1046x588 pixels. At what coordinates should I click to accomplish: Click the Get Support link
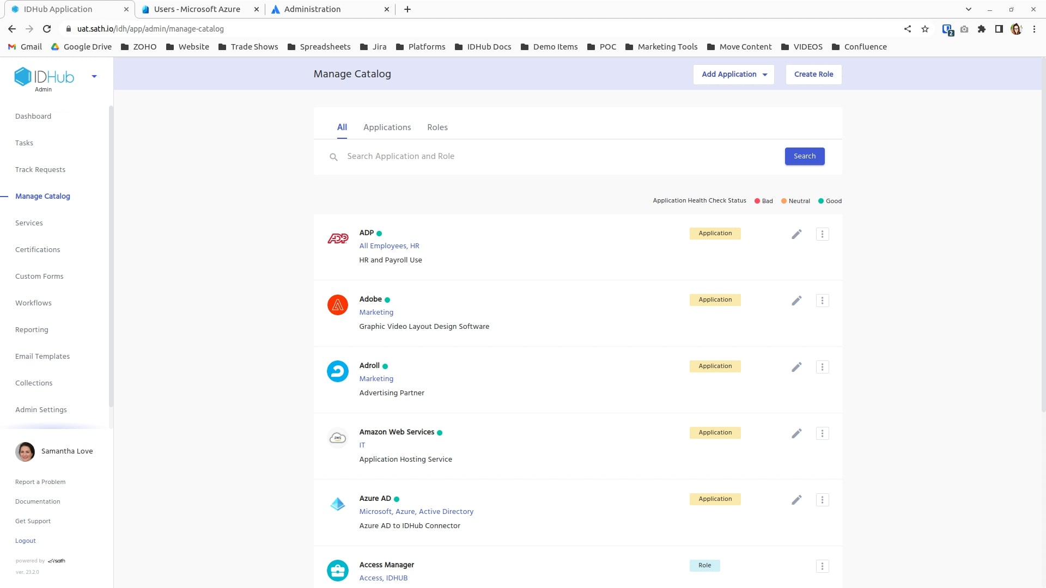tap(33, 522)
